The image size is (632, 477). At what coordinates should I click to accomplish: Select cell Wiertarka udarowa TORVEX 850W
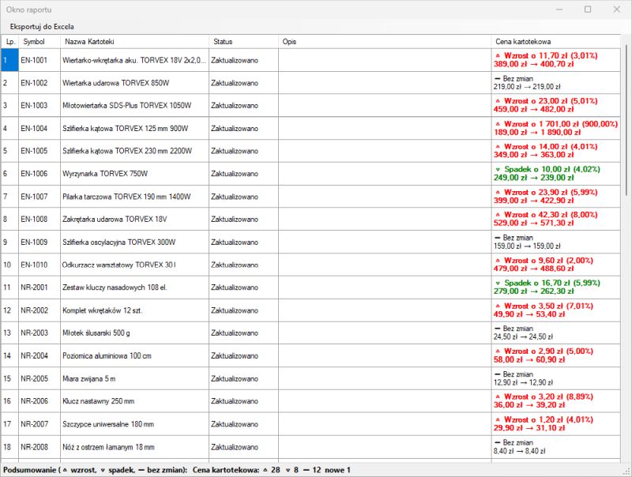point(134,83)
